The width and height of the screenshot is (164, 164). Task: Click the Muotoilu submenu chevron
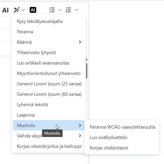(80, 125)
